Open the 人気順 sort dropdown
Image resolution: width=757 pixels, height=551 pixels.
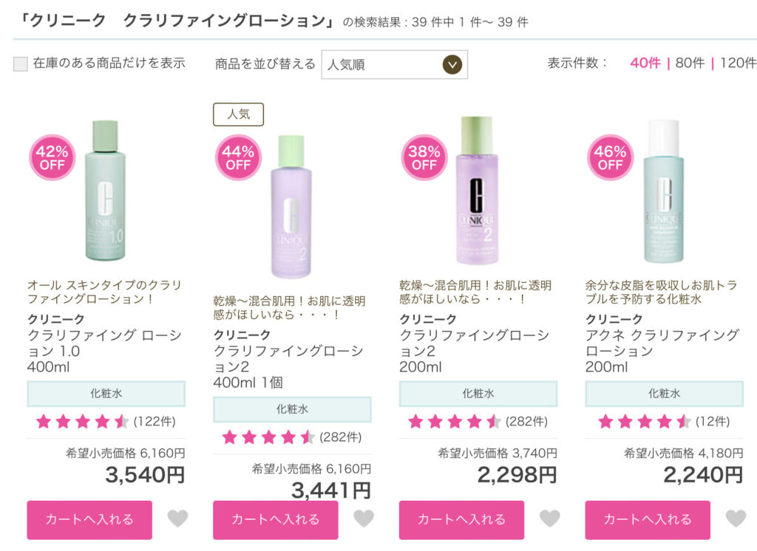[395, 64]
